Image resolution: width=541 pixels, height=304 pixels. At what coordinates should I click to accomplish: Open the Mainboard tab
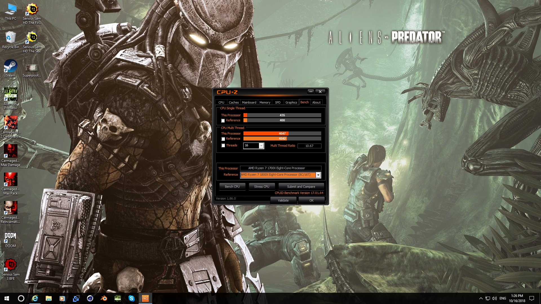(x=249, y=102)
